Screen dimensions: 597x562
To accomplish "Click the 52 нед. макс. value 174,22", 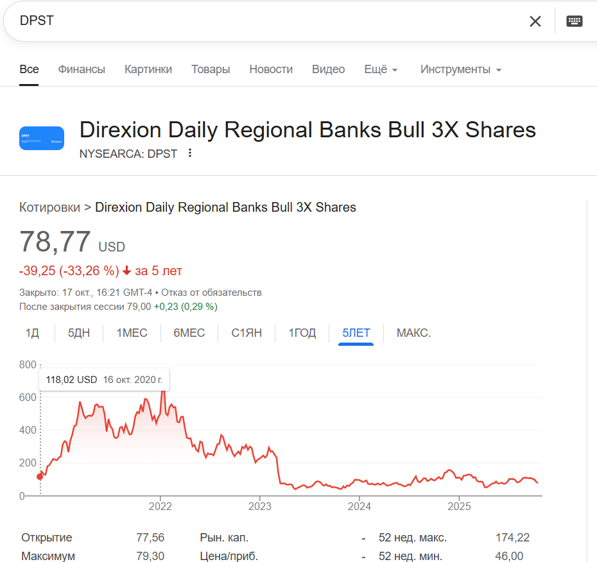I will [x=512, y=538].
